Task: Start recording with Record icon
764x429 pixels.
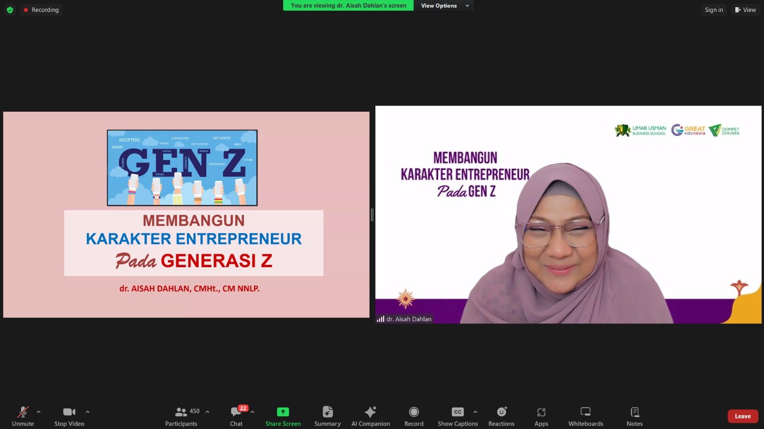Action: pos(414,412)
